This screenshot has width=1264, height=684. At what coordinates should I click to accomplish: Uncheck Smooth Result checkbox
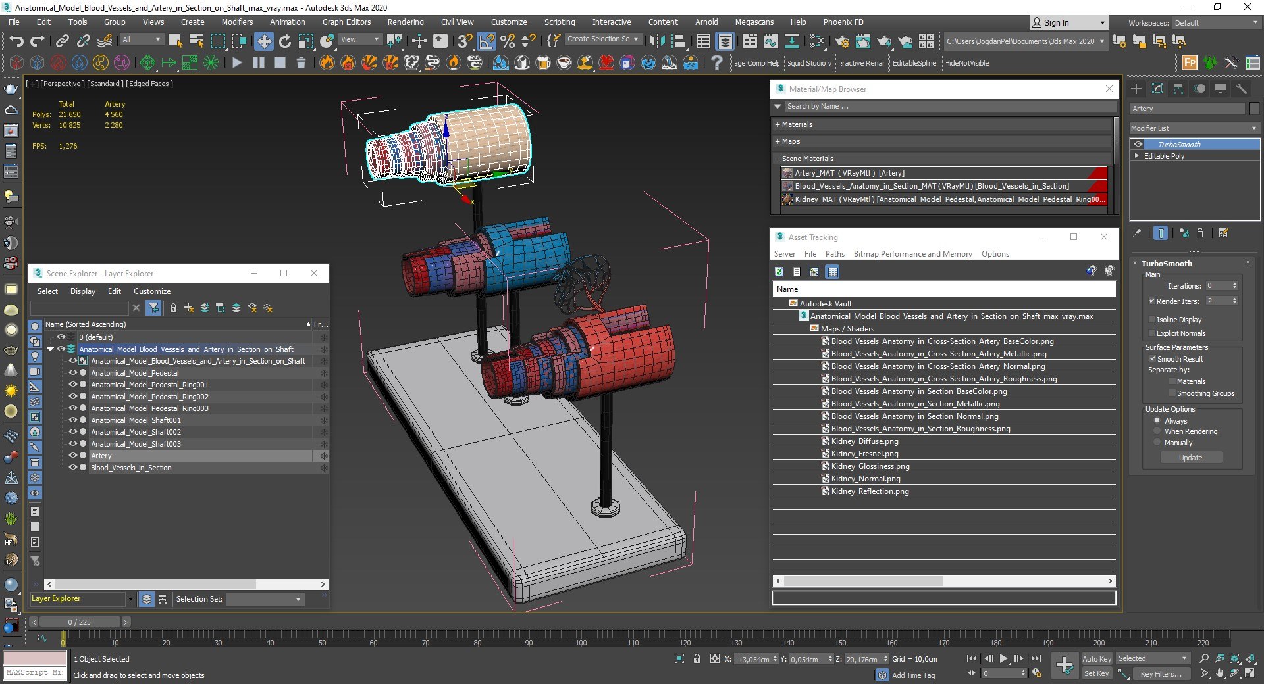click(1152, 359)
